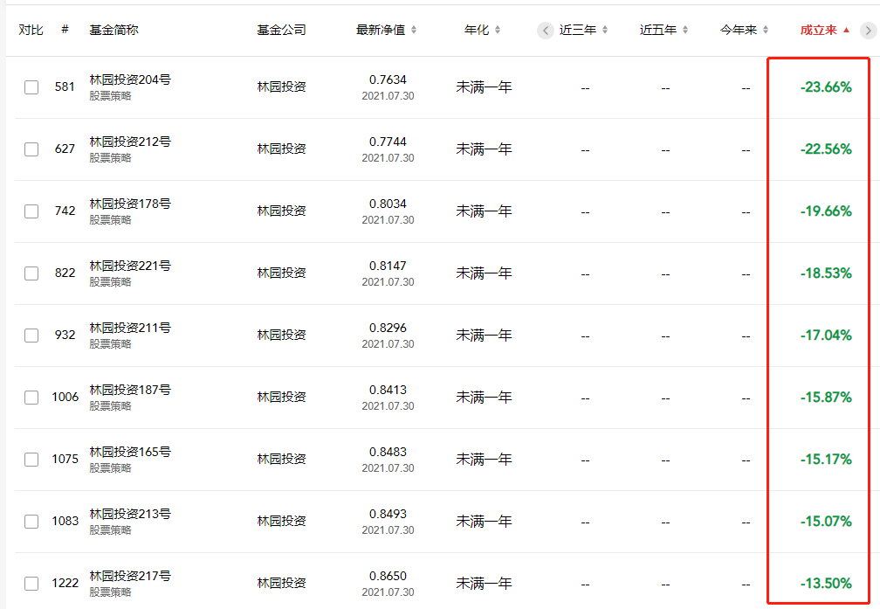The width and height of the screenshot is (880, 609).
Task: Click the sort icon beside 今年来 header
Action: pyautogui.click(x=767, y=29)
